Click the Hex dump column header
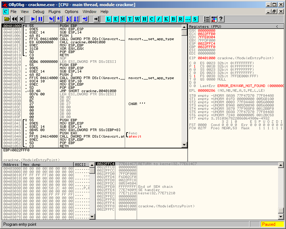 coord(47,164)
